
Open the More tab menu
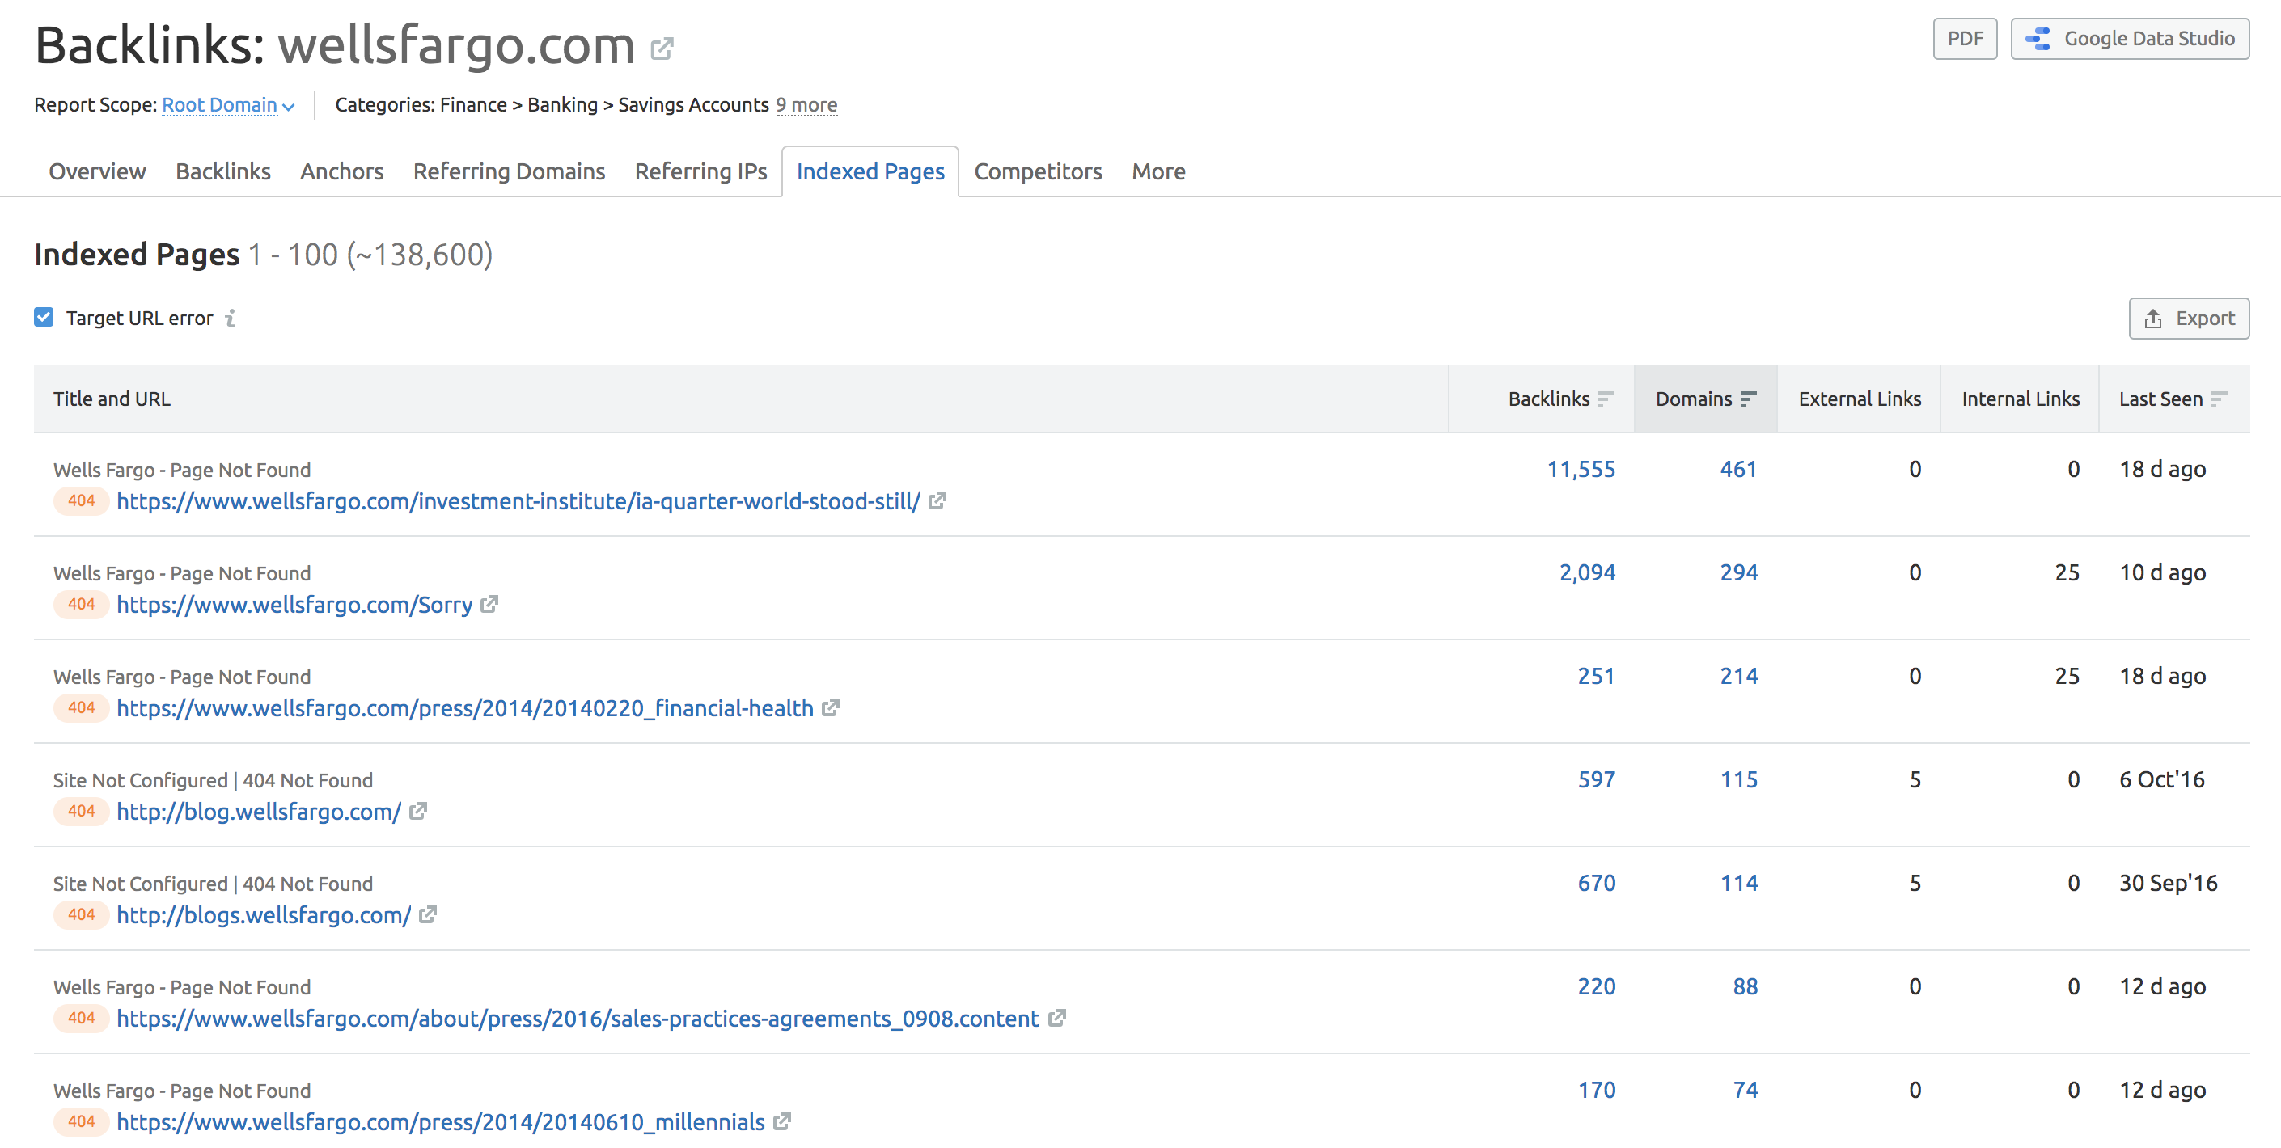tap(1158, 171)
